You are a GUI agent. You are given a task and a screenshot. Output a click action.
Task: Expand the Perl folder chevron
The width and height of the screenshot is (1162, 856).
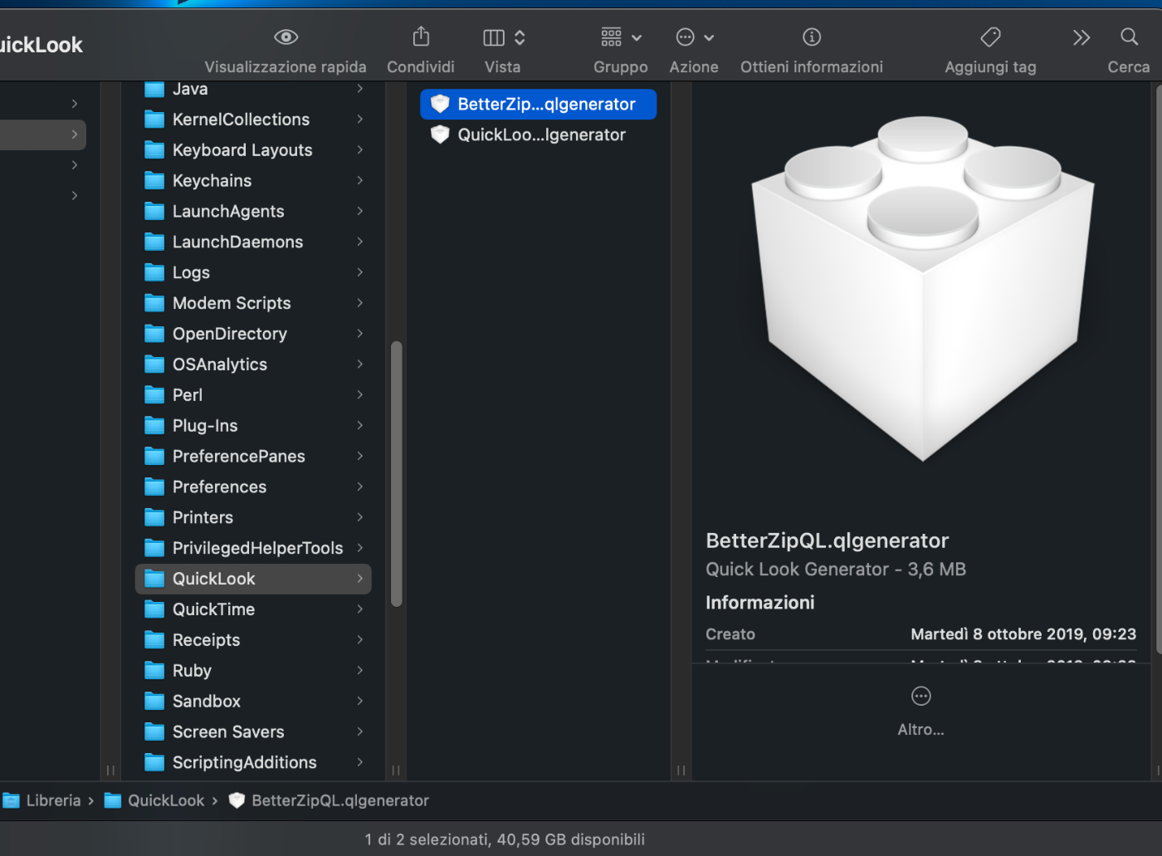360,395
